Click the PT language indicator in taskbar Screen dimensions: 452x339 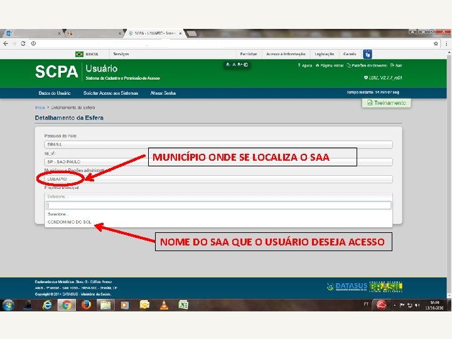[x=366, y=304]
